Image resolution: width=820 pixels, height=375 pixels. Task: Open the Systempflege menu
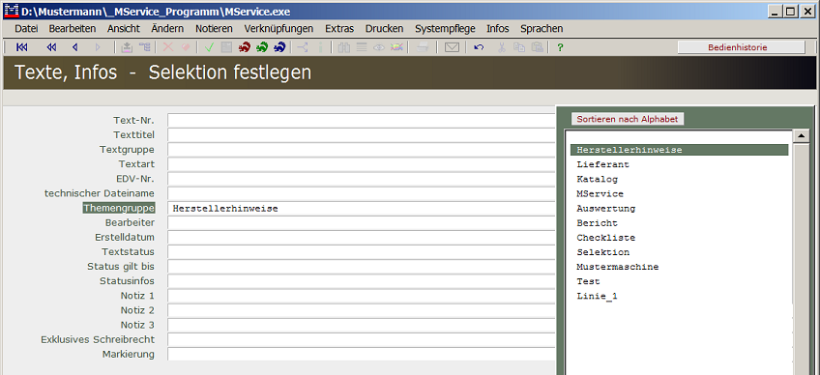[445, 29]
